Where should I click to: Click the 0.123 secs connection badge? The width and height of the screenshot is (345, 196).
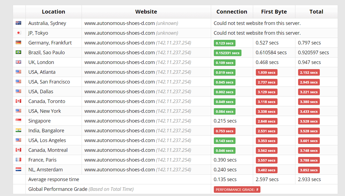225,43
